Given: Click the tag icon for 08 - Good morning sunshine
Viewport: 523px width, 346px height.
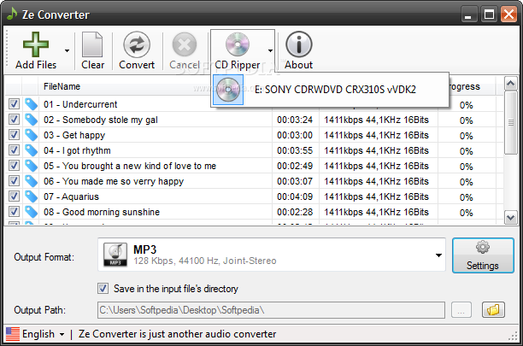Looking at the screenshot, I should click(31, 211).
